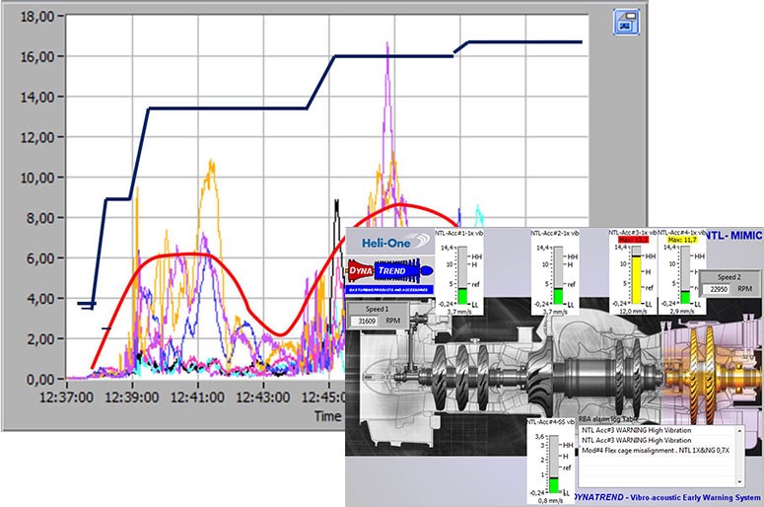Click the '16,00' y-axis label
Screen dimensions: 764x507
pyautogui.click(x=37, y=56)
